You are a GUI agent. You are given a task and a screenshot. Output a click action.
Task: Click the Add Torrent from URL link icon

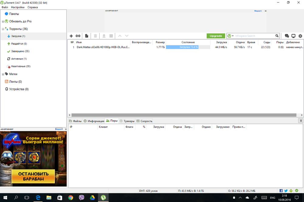click(x=78, y=36)
